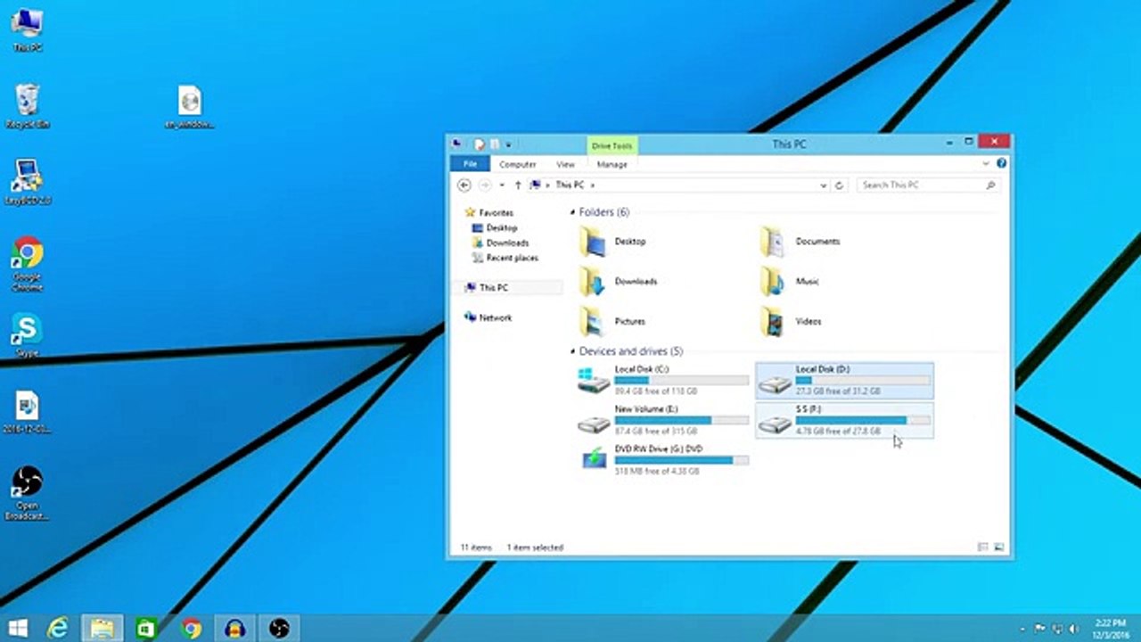1141x642 pixels.
Task: Open the Customize Quick Access Toolbar dropdown
Action: click(x=509, y=144)
